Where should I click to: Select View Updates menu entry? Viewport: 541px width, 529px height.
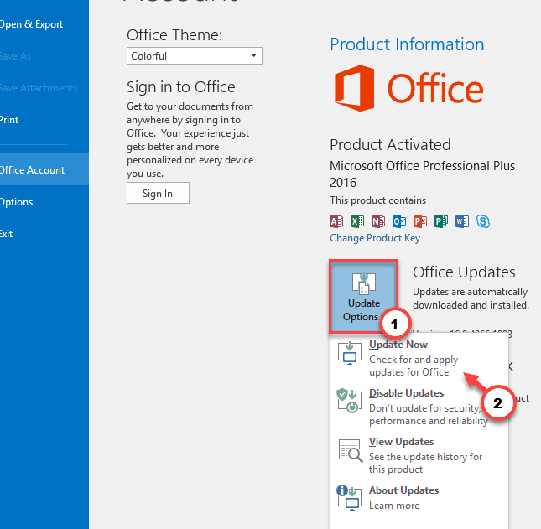pos(419,455)
